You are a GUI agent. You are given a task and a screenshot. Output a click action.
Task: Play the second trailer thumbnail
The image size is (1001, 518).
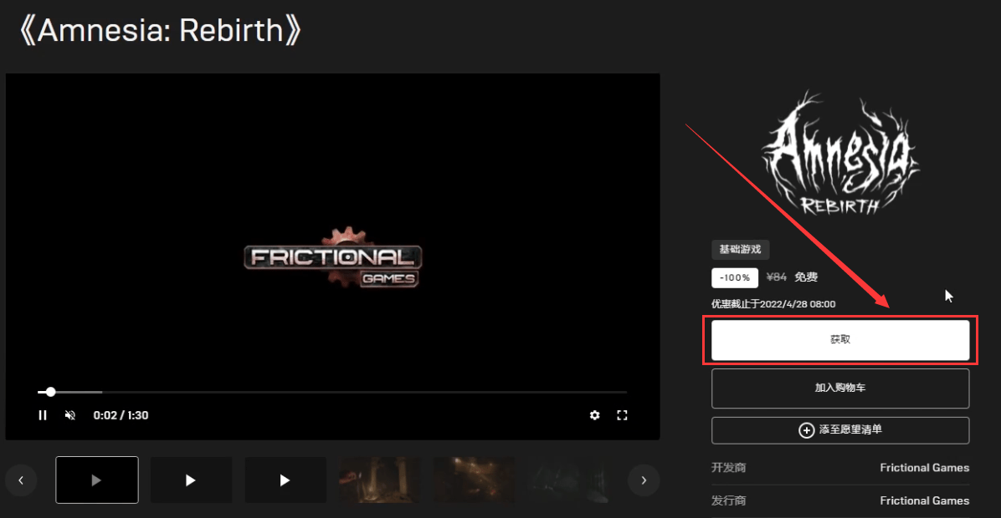point(191,480)
